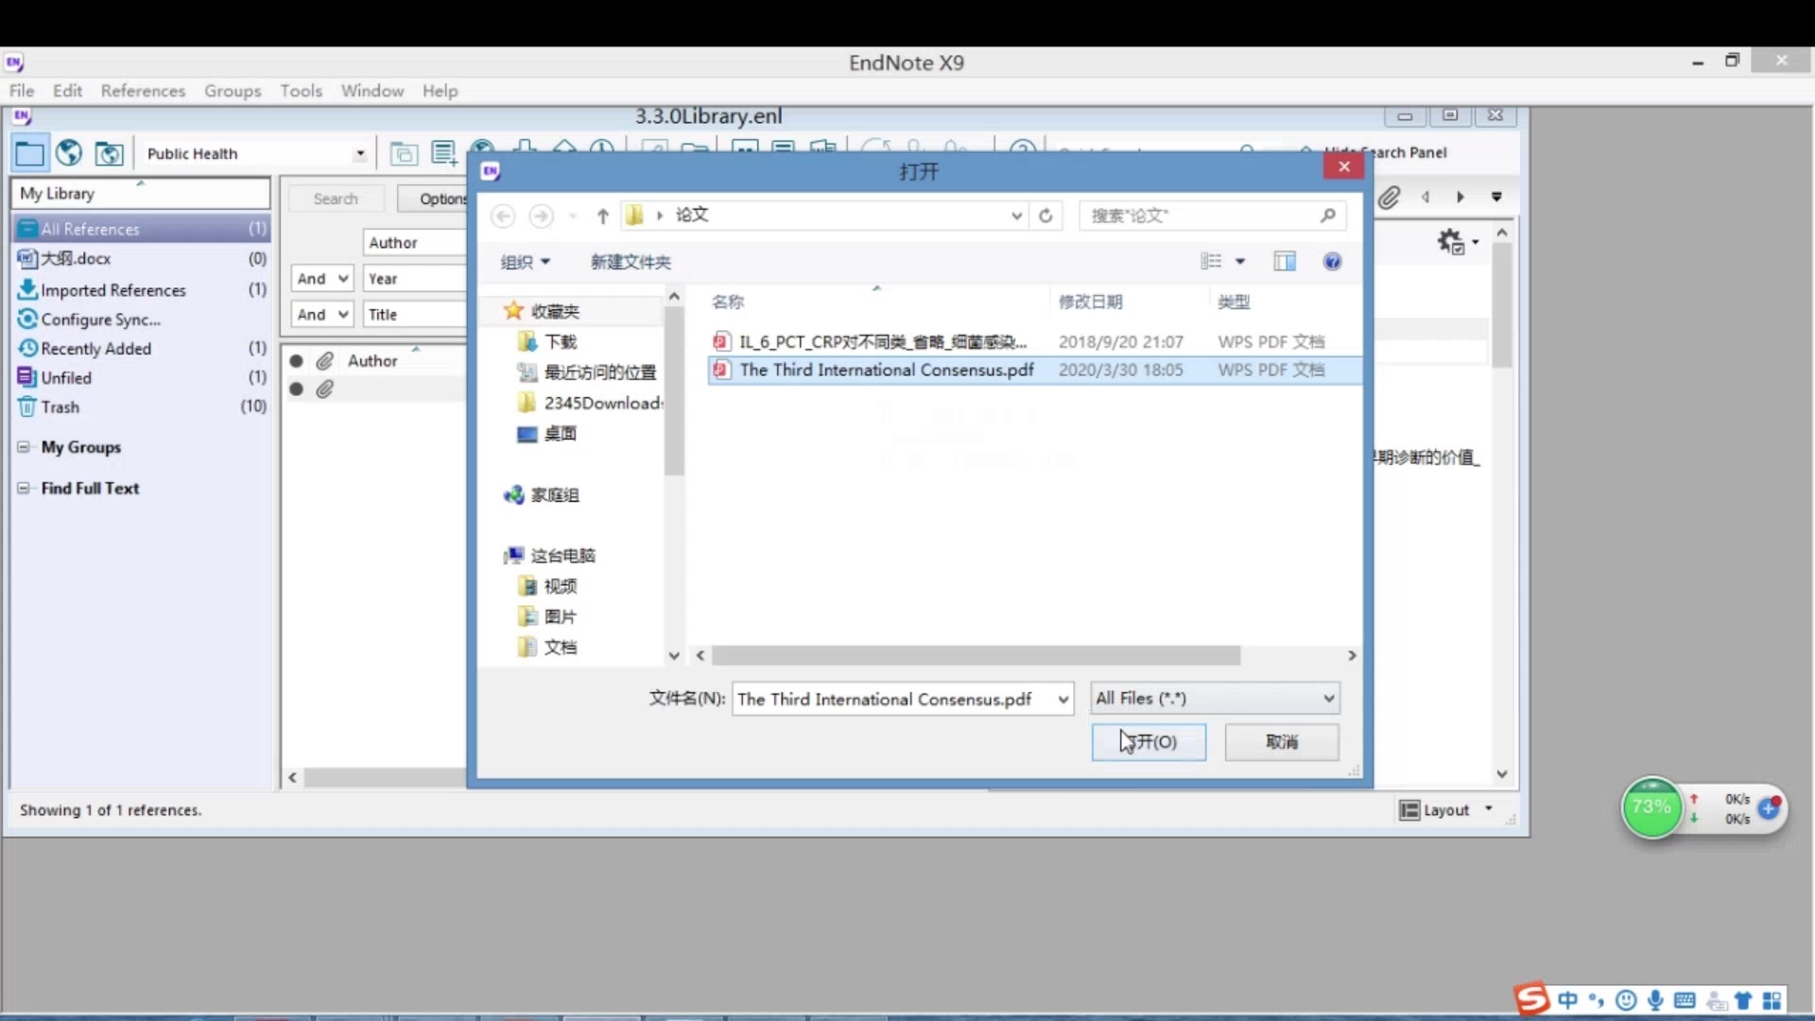Open the Help menu
This screenshot has width=1815, height=1021.
(440, 91)
